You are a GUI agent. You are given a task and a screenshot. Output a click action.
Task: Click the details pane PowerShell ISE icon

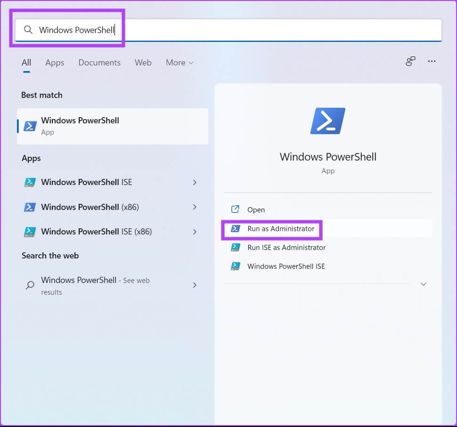coord(236,266)
